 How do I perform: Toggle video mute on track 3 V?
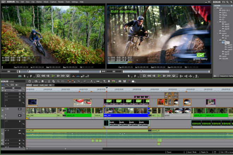(20, 97)
